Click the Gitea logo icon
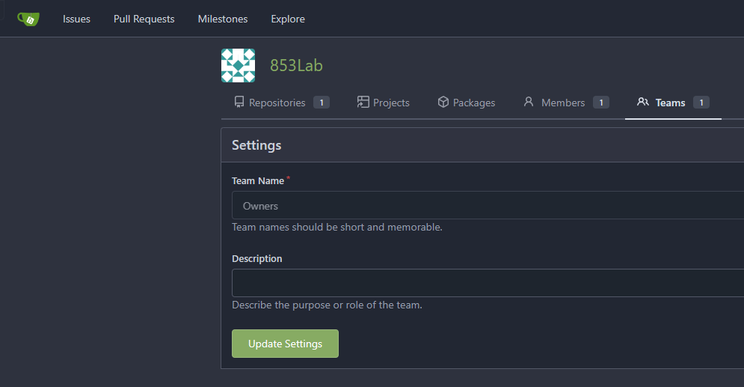The height and width of the screenshot is (387, 744). tap(28, 19)
